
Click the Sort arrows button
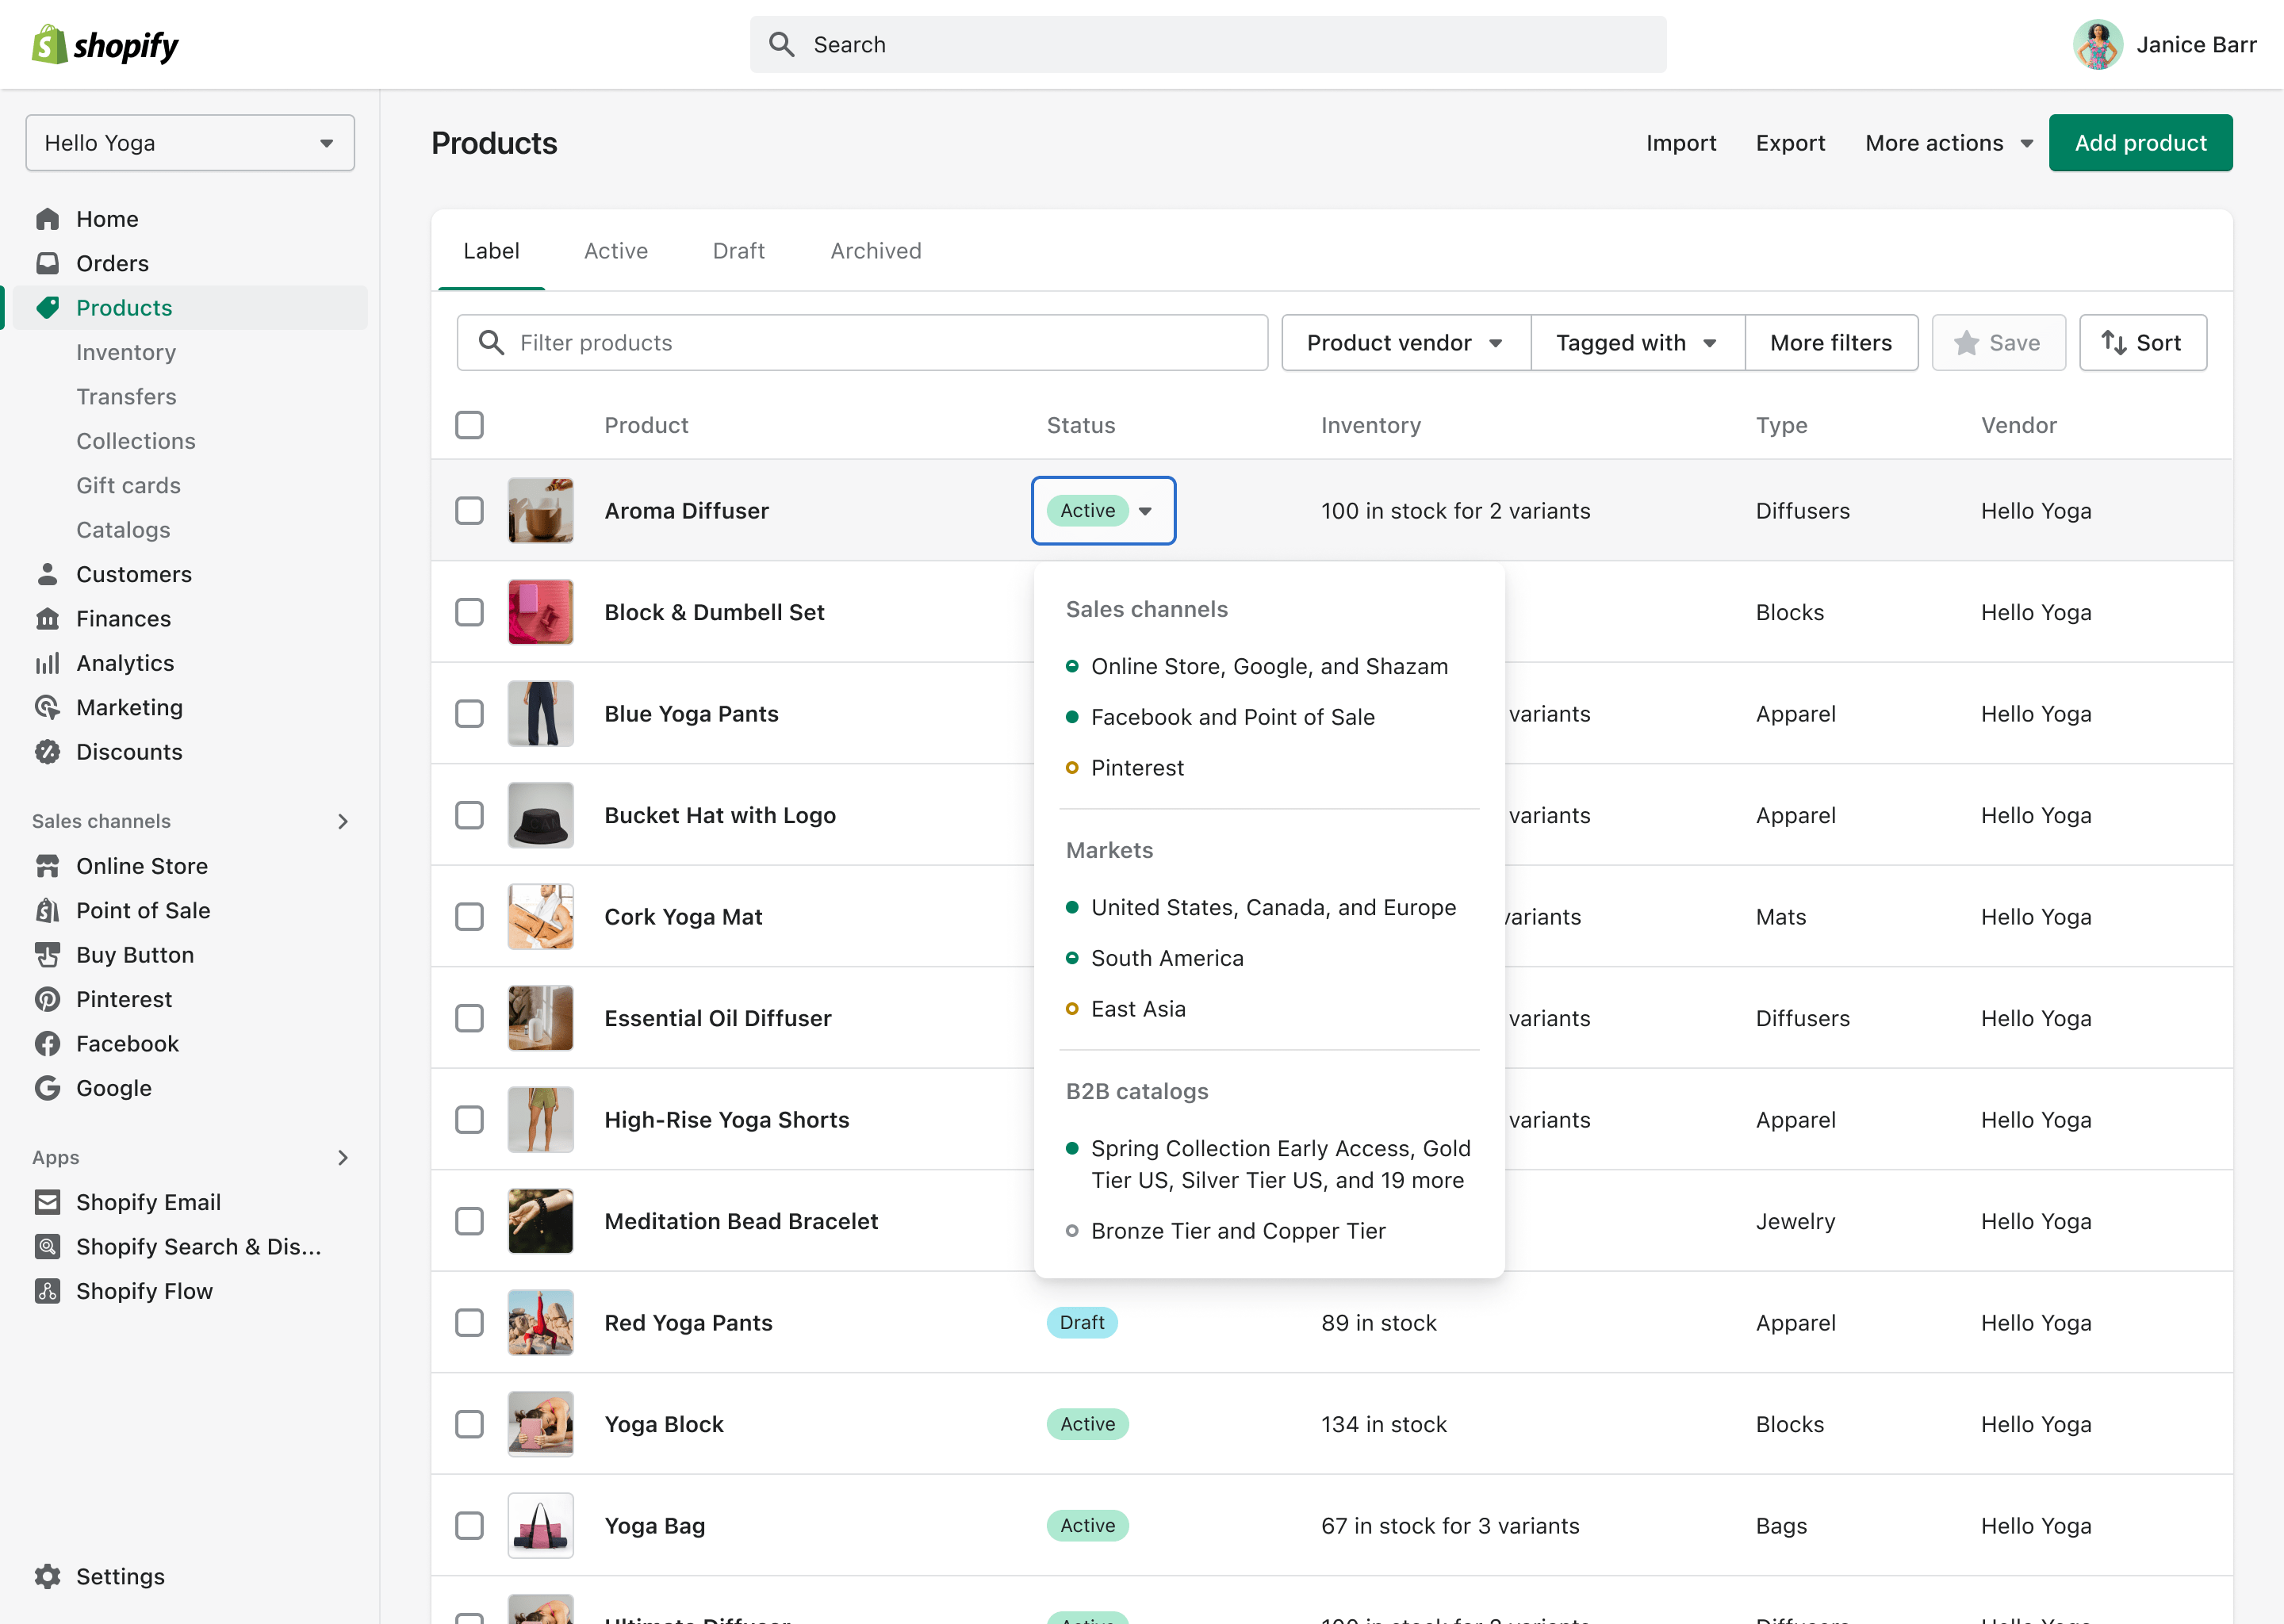click(x=2142, y=343)
